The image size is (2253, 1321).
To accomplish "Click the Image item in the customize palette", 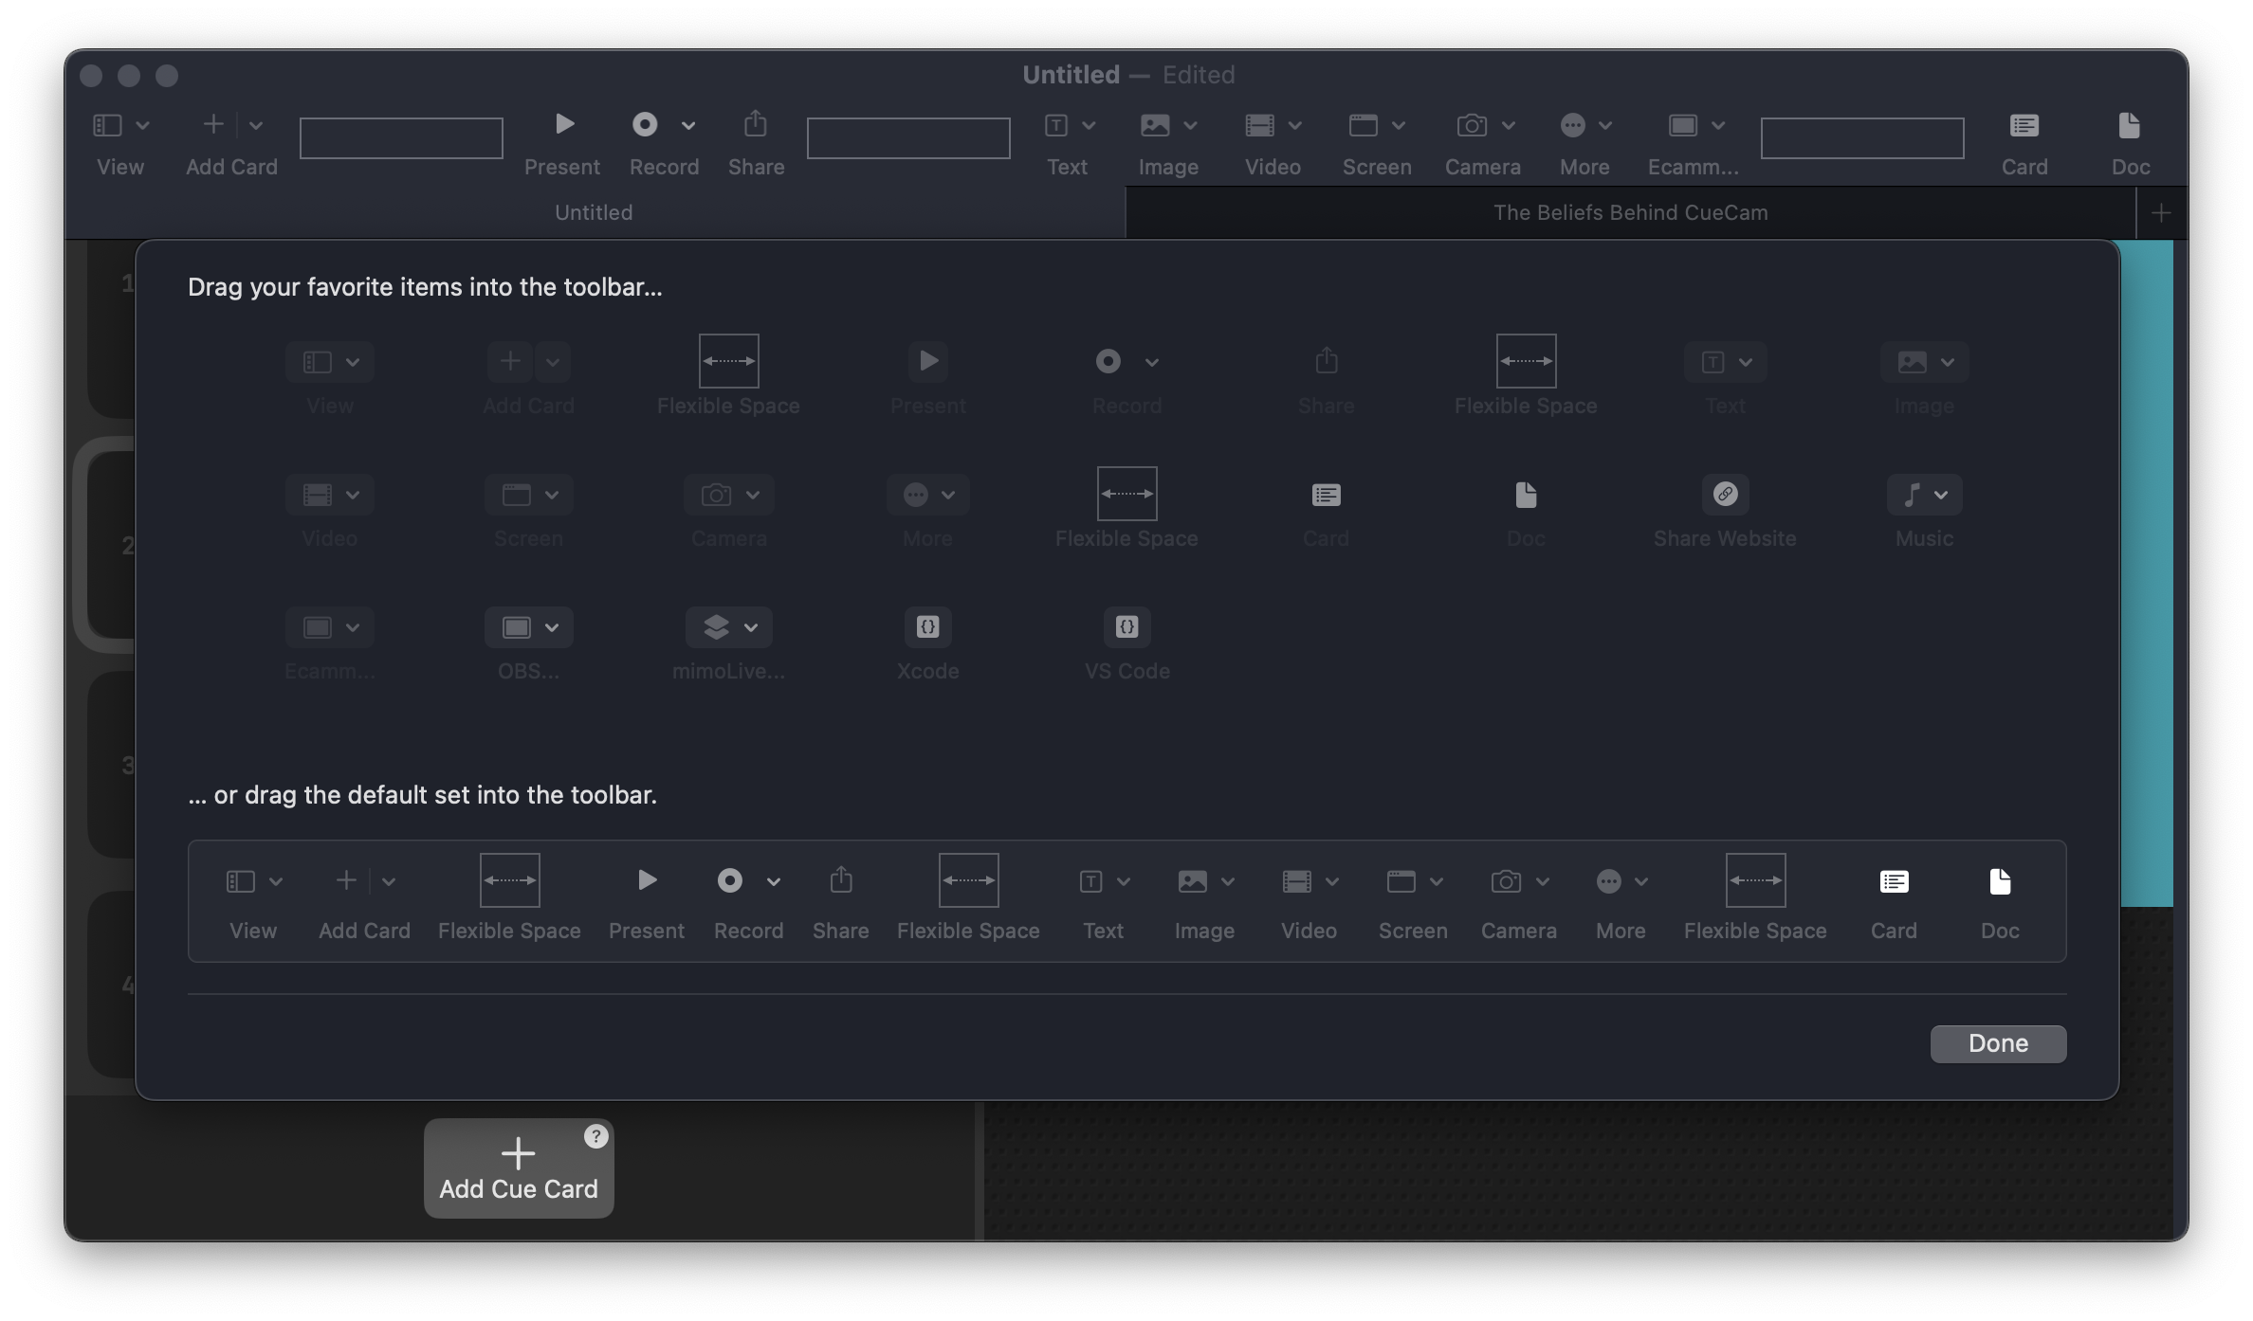I will pos(1924,378).
